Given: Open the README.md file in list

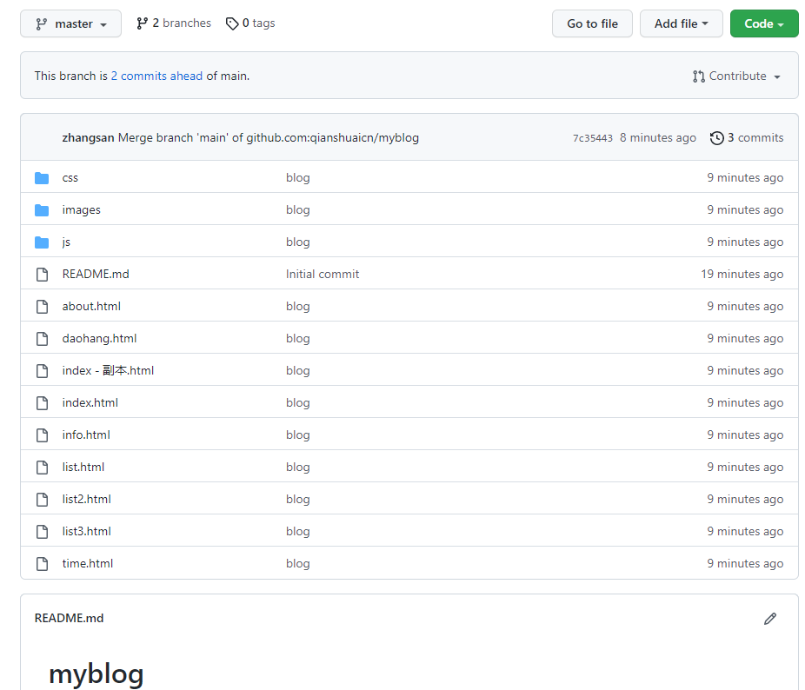Looking at the screenshot, I should click(x=96, y=274).
